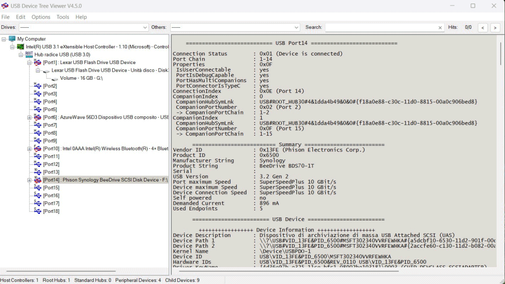Click the USB icon of Port6 AzureWave

click(x=38, y=117)
